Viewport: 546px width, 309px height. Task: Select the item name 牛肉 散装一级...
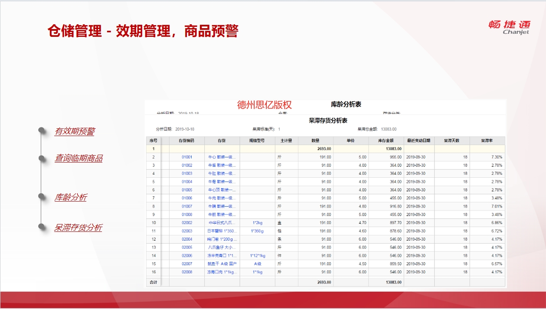[x=222, y=198]
